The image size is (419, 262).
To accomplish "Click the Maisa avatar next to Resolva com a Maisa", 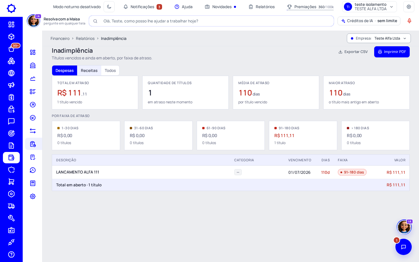I will click(34, 21).
